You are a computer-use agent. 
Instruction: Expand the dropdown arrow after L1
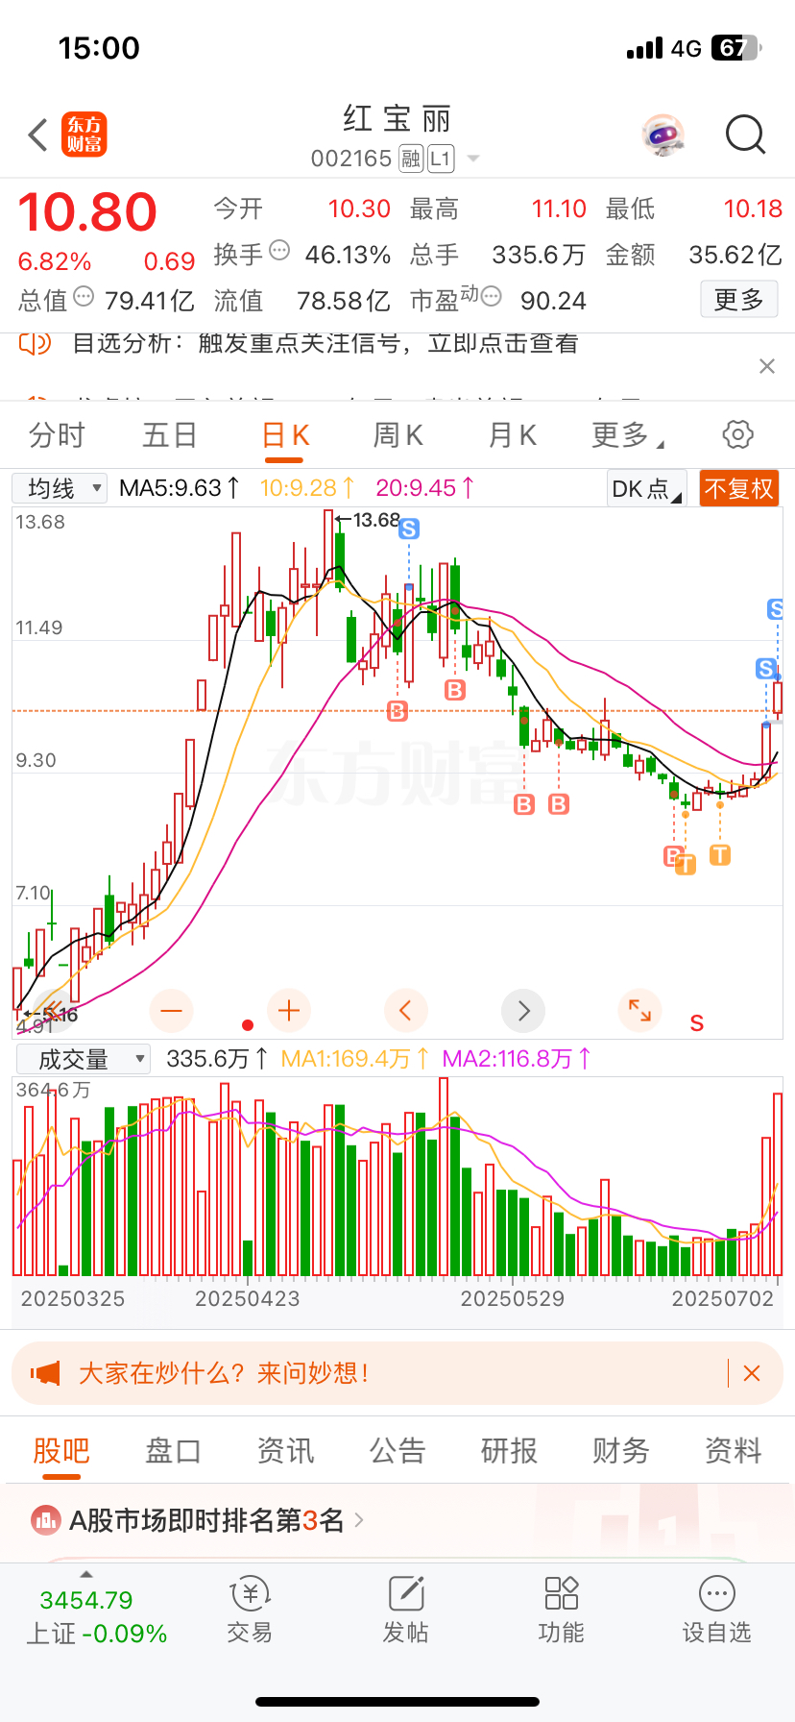click(472, 160)
